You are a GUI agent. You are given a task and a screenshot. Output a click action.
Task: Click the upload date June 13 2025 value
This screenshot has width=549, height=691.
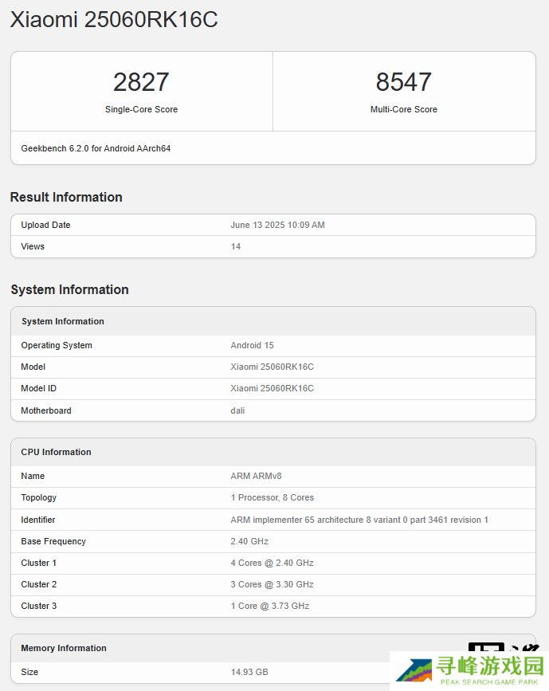click(277, 225)
